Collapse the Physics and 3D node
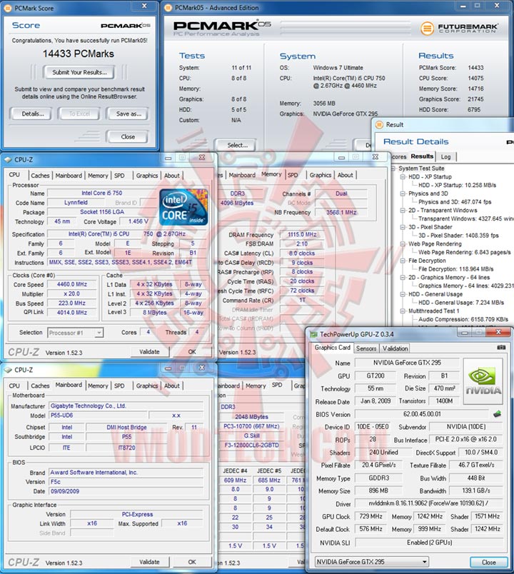 (x=403, y=193)
